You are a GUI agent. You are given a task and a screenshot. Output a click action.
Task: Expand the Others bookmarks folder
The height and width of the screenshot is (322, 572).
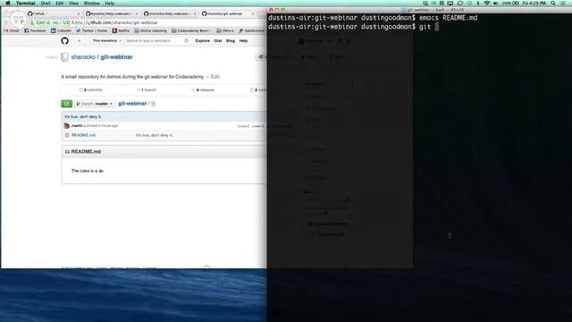coord(225,30)
